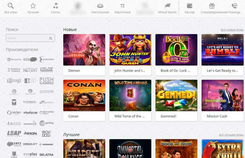Open the Лучшие star category

[x=33, y=8]
